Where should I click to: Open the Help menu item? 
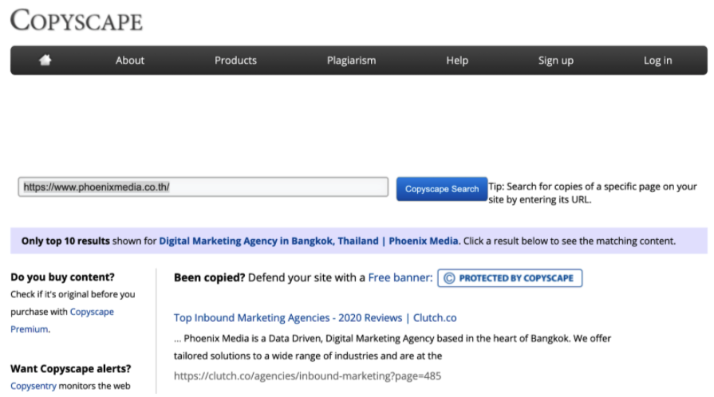coord(457,60)
